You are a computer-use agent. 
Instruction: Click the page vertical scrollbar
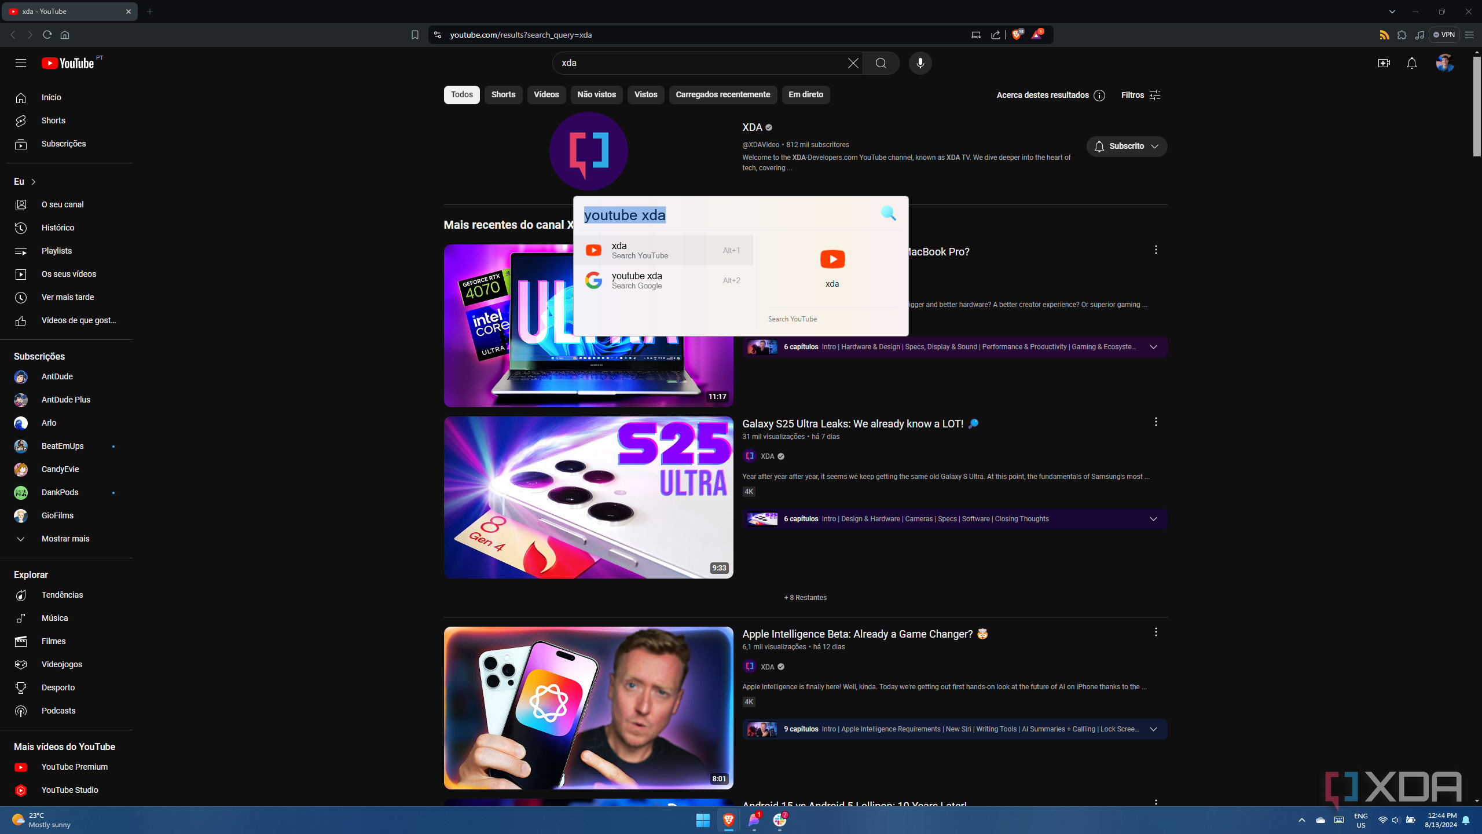point(1476,108)
